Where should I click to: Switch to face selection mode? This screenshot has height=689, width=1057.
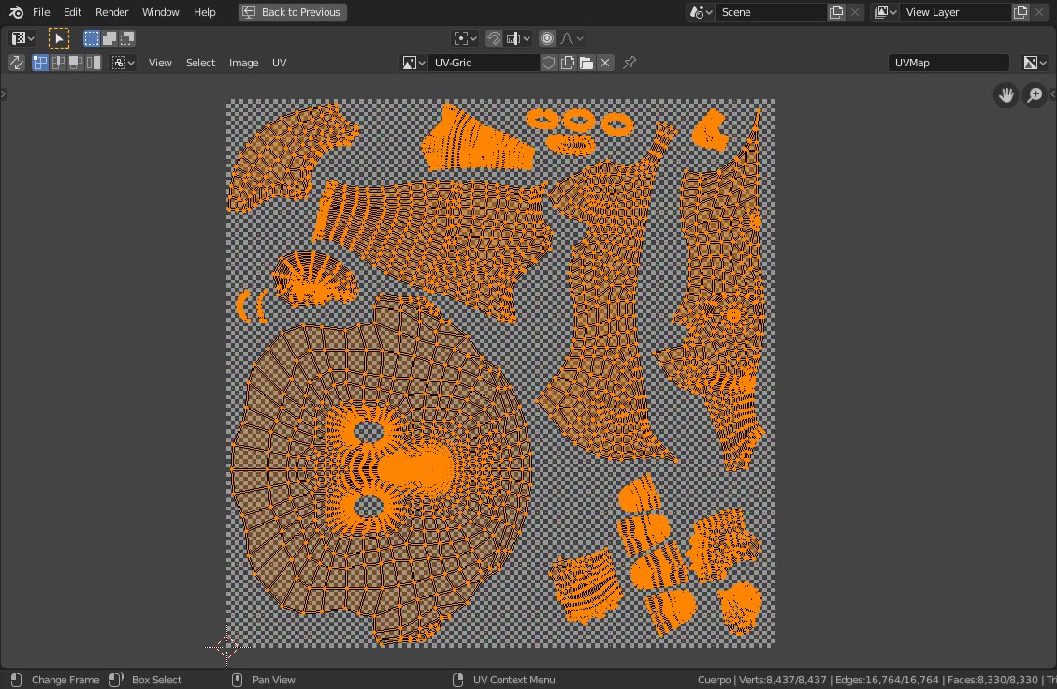pyautogui.click(x=76, y=63)
